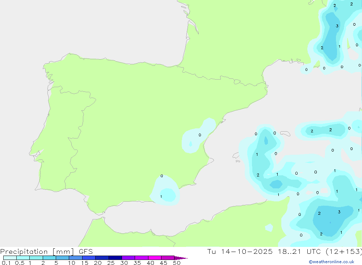The image size is (362, 265).
Task: Click the "GFS" model label
Action: click(x=86, y=251)
